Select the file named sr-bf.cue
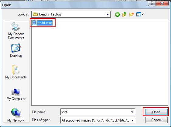 (44, 23)
